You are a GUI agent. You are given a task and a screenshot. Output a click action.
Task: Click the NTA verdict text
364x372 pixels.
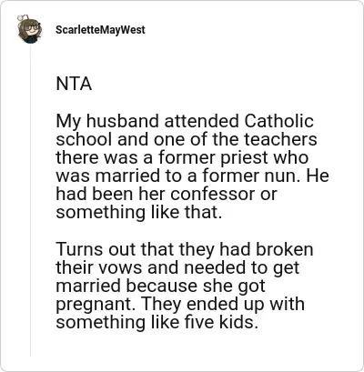point(74,84)
